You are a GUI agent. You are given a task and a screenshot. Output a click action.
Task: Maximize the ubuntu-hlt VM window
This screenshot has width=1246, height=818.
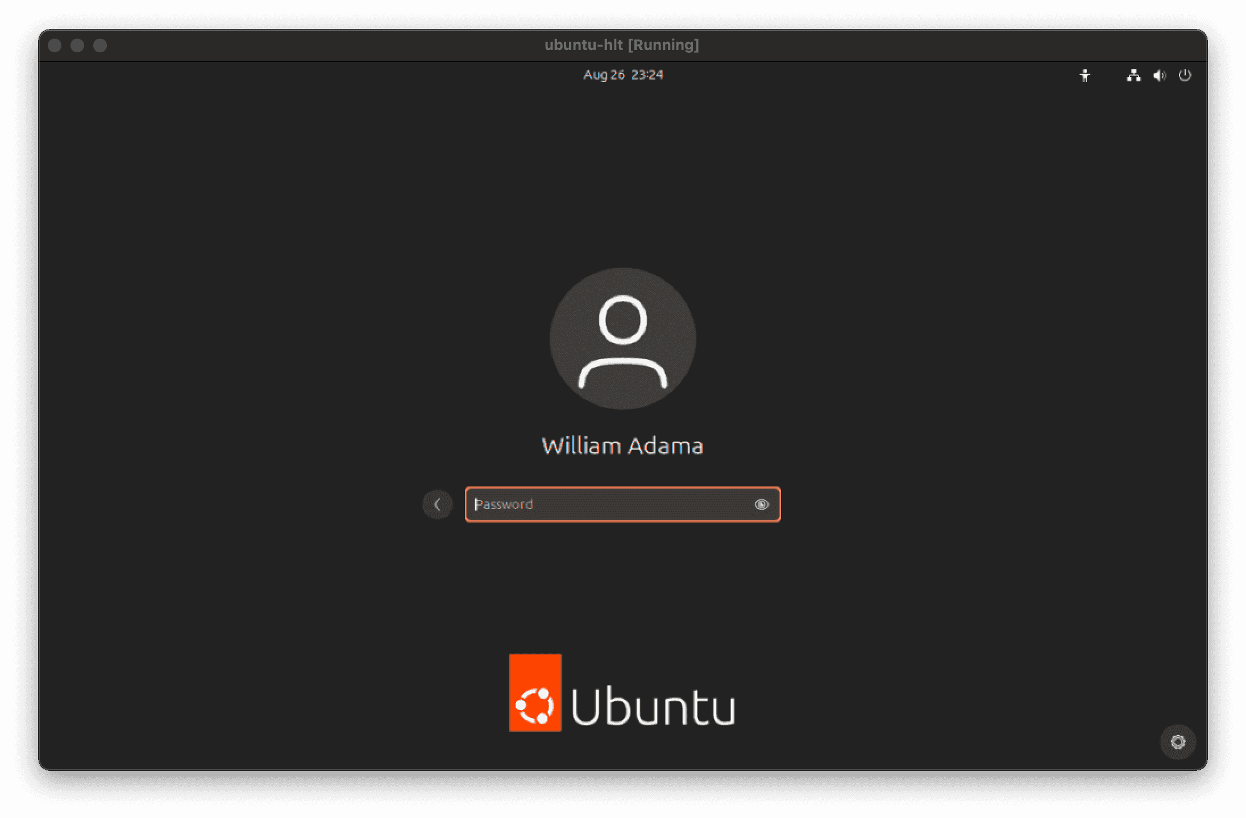click(100, 45)
